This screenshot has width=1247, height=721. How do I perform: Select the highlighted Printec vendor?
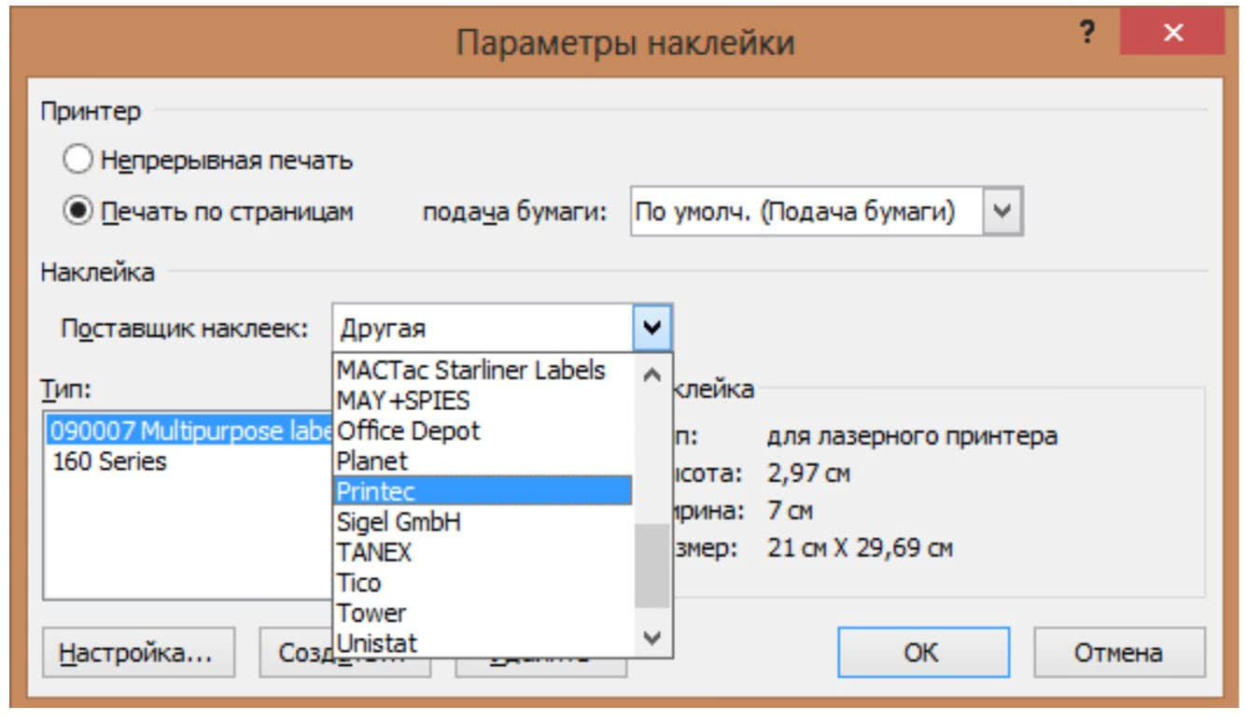(x=376, y=491)
